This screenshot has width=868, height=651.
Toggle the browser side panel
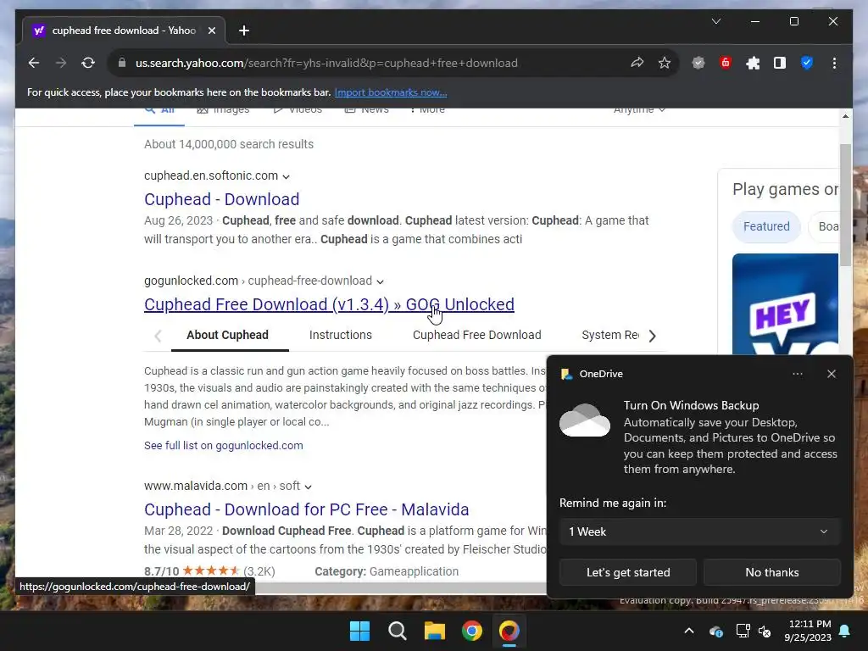point(780,63)
